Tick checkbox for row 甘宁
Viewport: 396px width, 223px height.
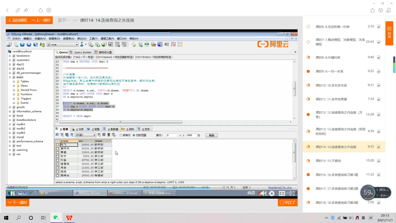[x=57, y=156]
